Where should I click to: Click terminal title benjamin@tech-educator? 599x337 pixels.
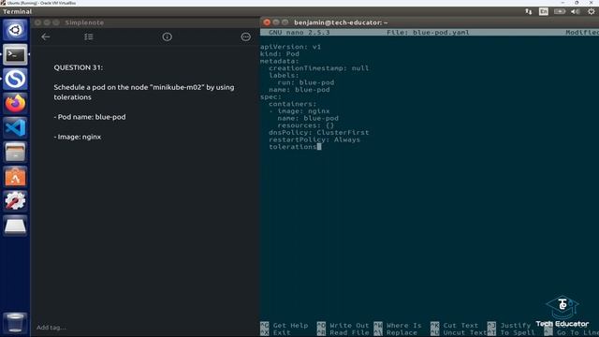341,22
